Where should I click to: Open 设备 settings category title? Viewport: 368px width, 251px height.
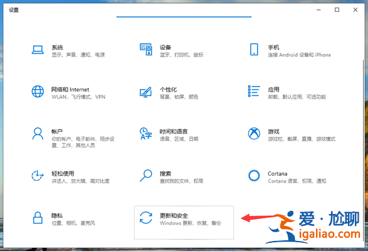tap(166, 48)
